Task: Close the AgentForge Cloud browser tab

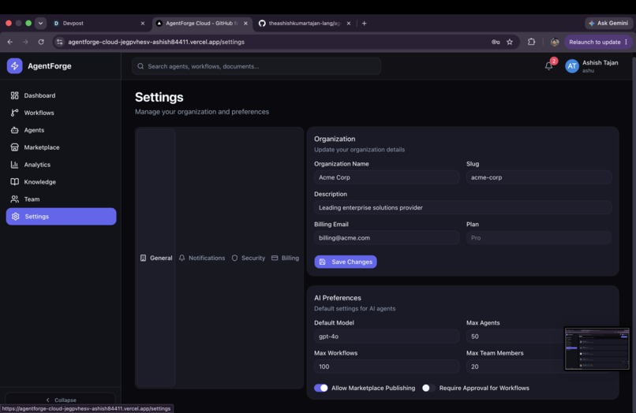Action: tap(245, 23)
